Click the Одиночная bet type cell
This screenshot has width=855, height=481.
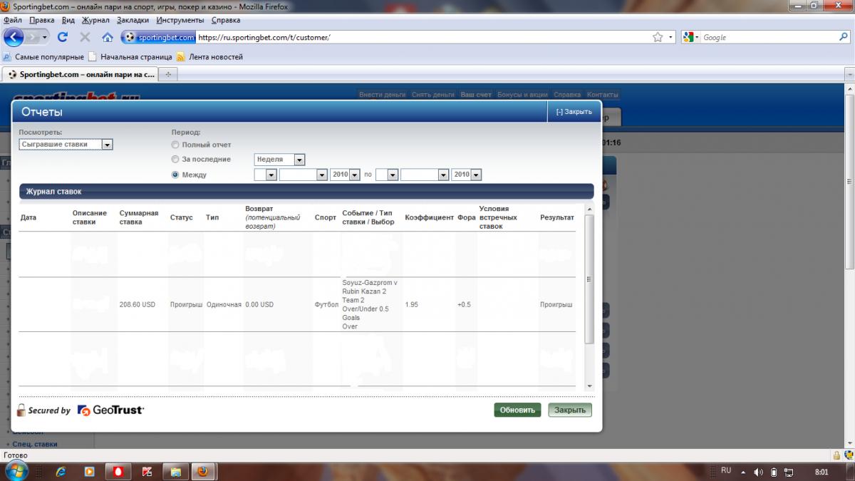[224, 304]
